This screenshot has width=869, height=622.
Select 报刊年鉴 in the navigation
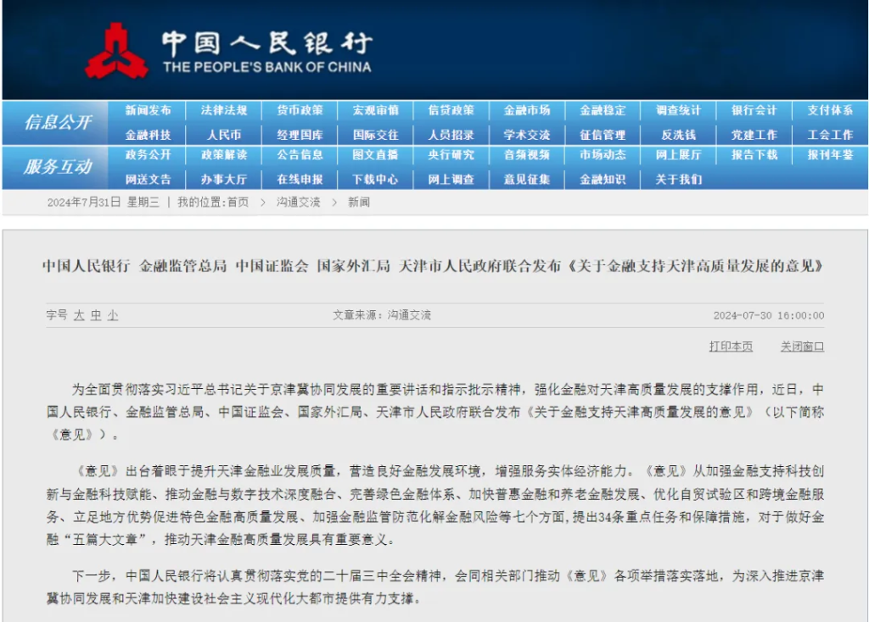pos(830,155)
